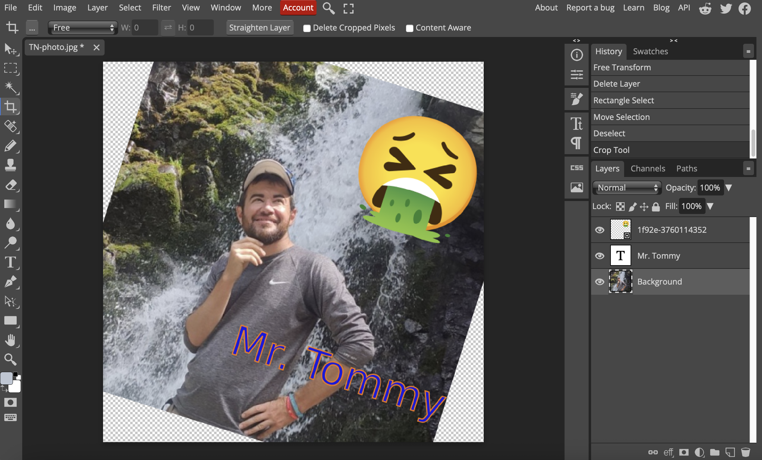Screen dimensions: 762x460
Task: Select the Rectangle Select tool
Action: [10, 68]
